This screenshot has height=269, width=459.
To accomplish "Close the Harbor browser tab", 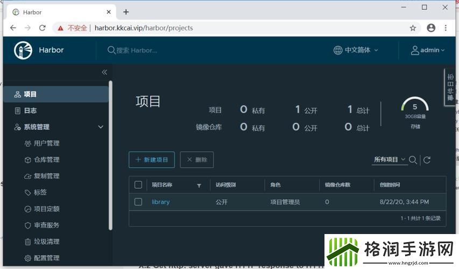I will click(109, 12).
